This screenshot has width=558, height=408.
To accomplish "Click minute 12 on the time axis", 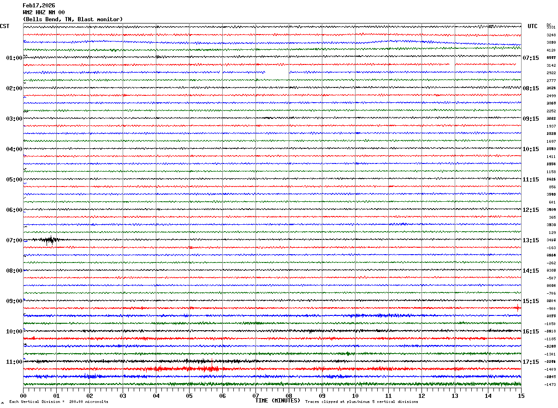I will coord(421,396).
